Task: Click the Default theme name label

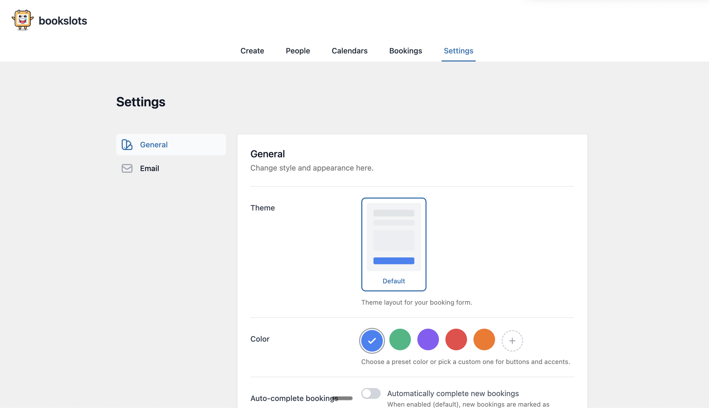Action: 394,281
